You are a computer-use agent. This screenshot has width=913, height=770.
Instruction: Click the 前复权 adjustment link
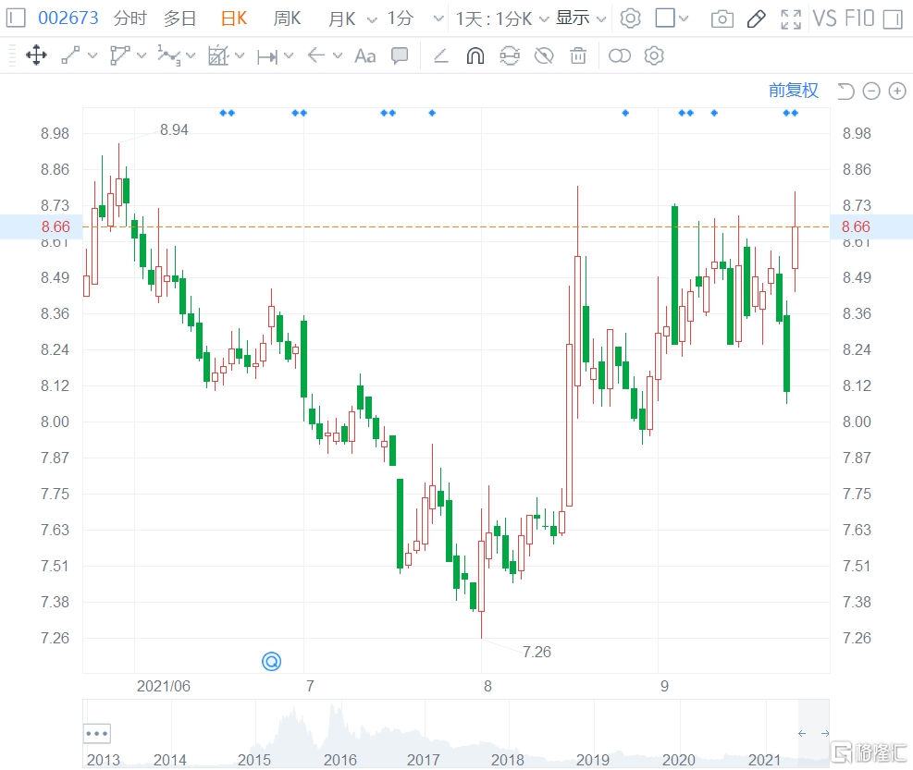point(793,91)
